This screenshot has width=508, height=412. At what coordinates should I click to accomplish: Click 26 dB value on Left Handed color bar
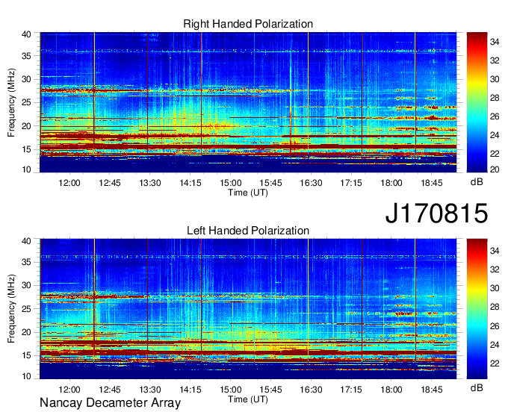pyautogui.click(x=495, y=325)
